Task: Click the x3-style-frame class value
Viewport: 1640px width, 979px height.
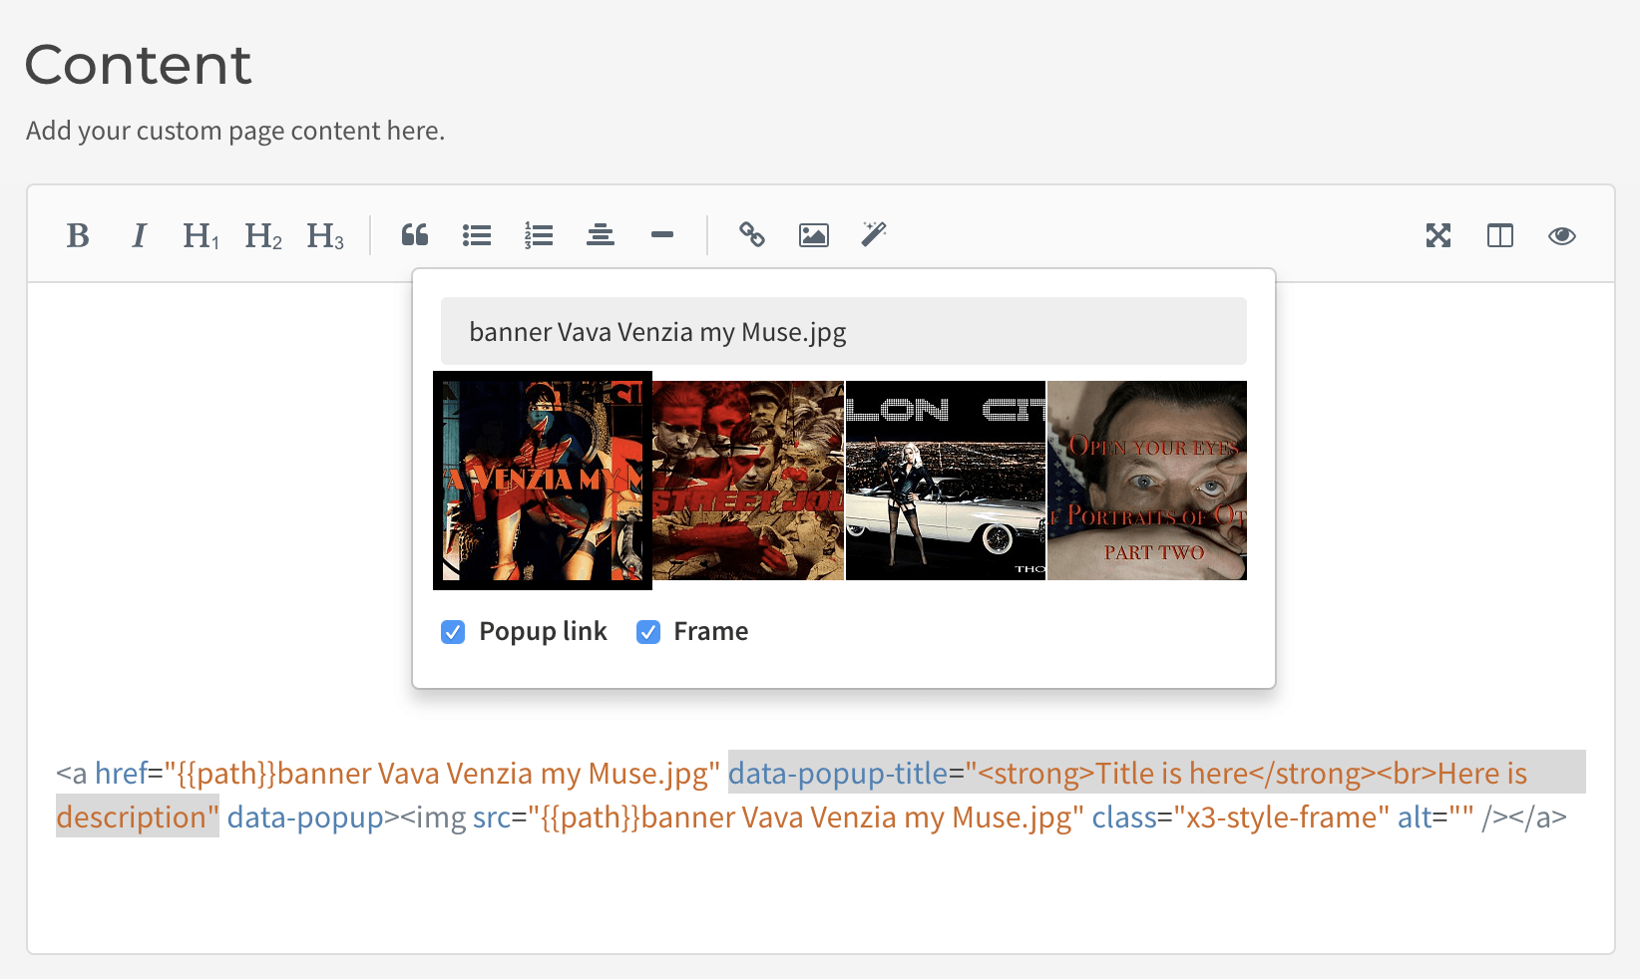Action: [x=1282, y=817]
